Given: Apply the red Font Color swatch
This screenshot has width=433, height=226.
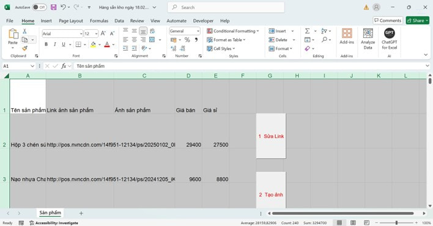Looking at the screenshot, I should coord(107,44).
